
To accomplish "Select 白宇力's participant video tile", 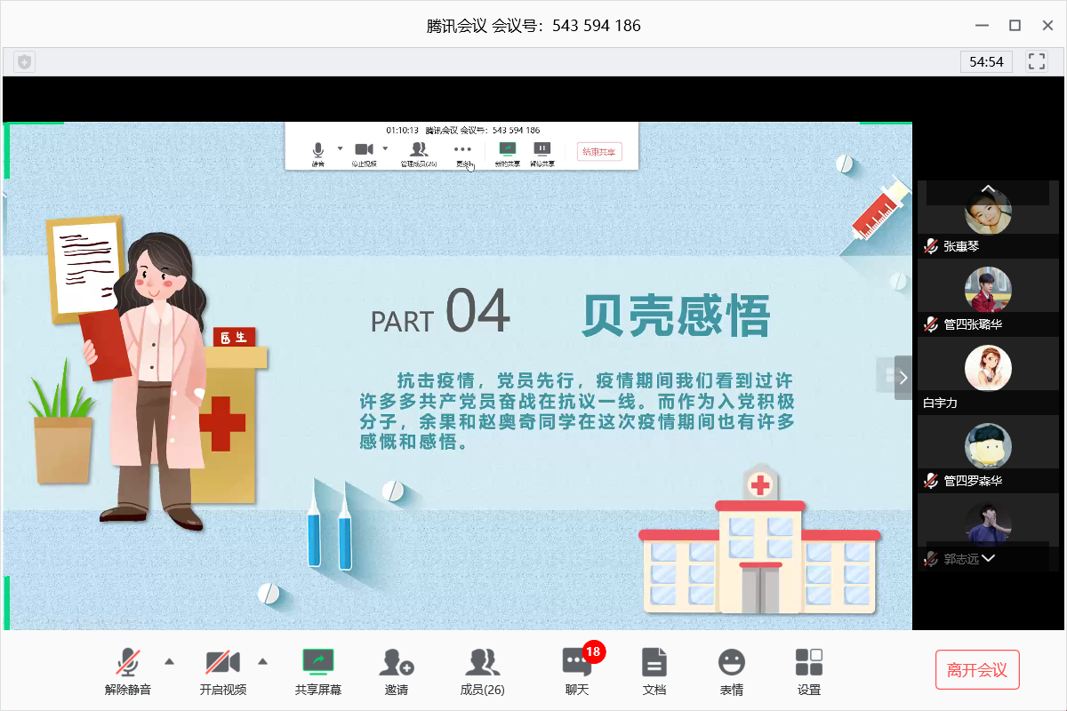I will point(988,373).
